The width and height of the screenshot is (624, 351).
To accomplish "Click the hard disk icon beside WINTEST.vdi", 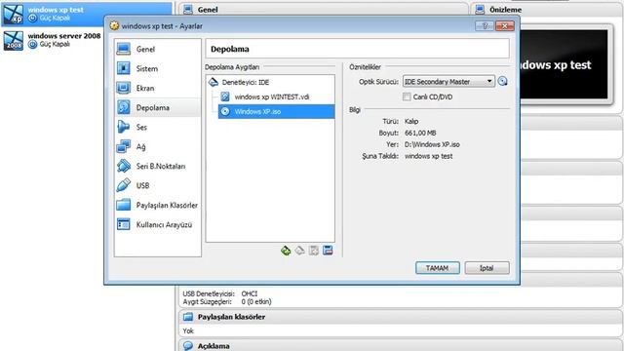I will pyautogui.click(x=225, y=97).
